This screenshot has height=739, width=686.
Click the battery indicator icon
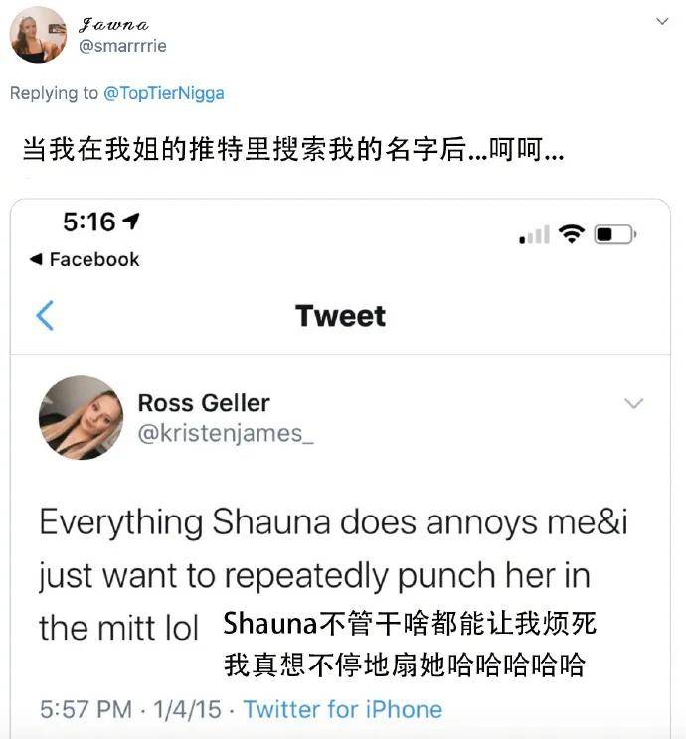615,234
